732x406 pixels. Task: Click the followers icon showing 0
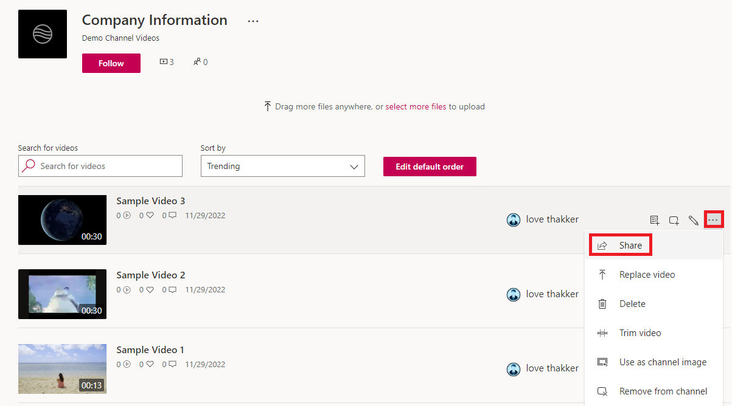click(197, 61)
